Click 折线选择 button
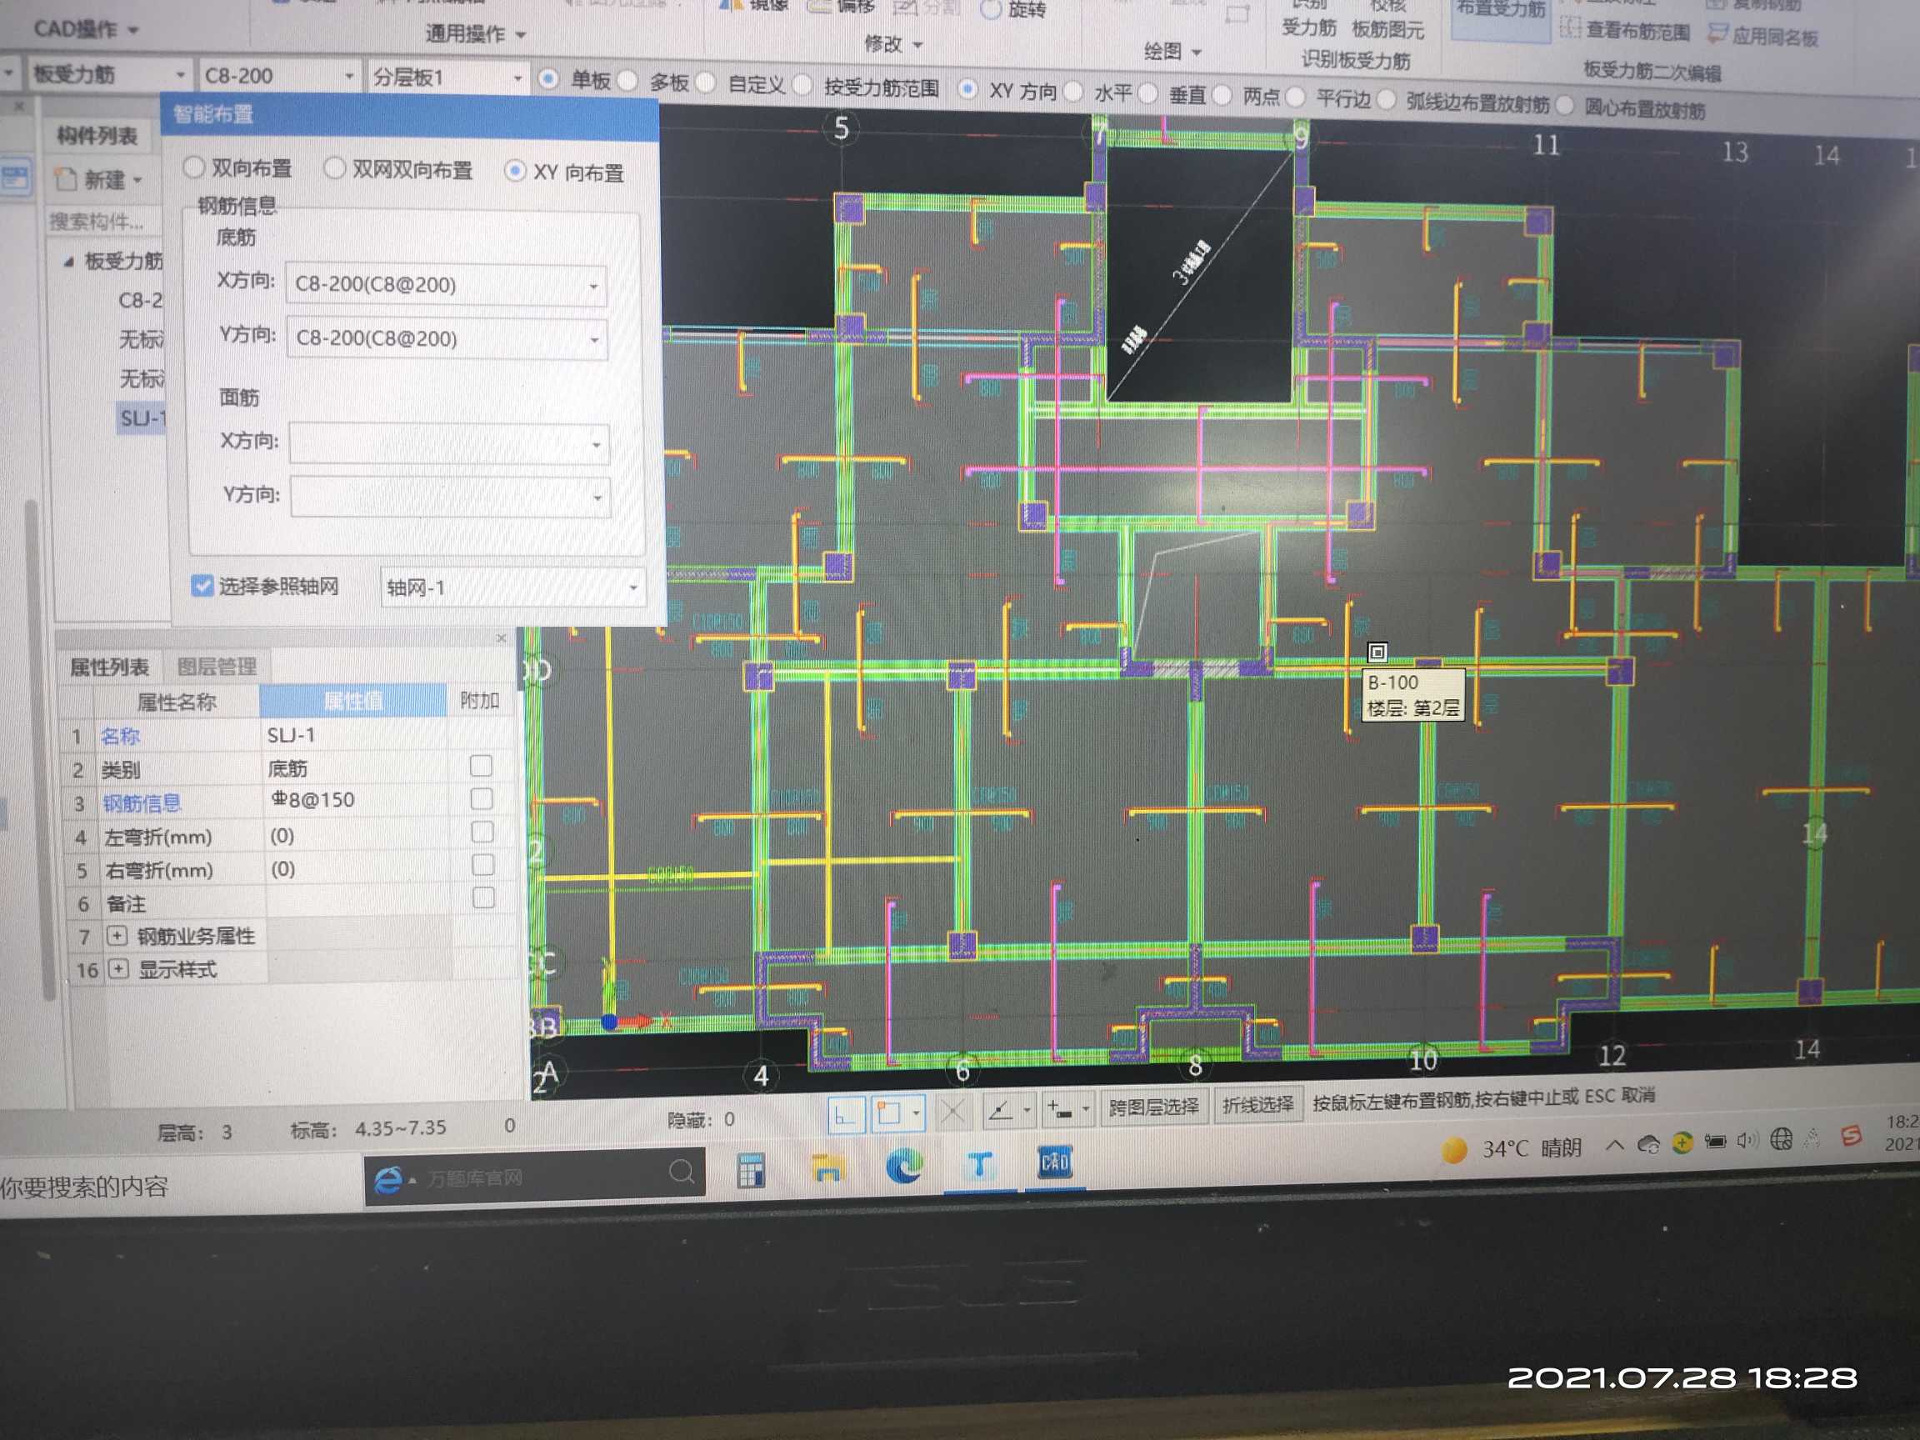The width and height of the screenshot is (1920, 1440). tap(1257, 1104)
